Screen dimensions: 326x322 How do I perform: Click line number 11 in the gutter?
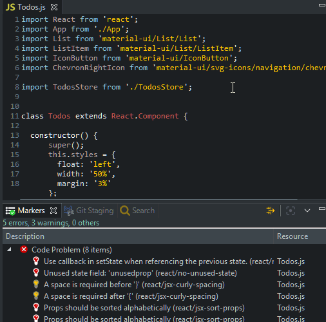coord(15,116)
